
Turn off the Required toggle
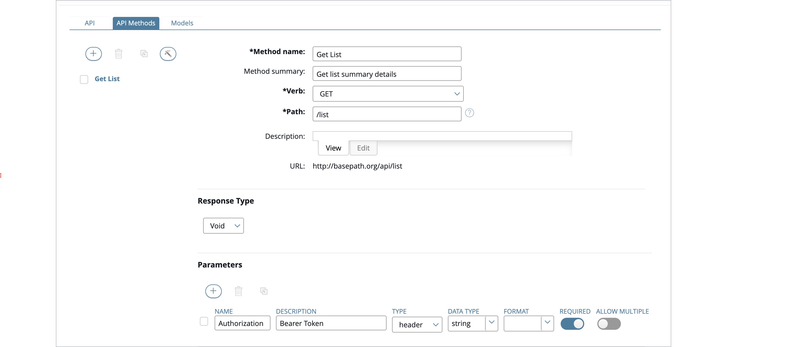[x=572, y=324]
